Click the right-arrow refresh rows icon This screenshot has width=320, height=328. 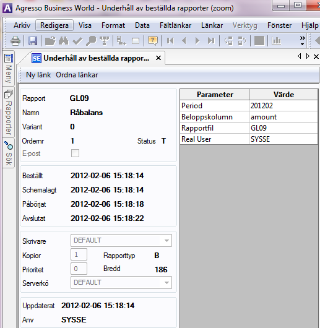[242, 41]
